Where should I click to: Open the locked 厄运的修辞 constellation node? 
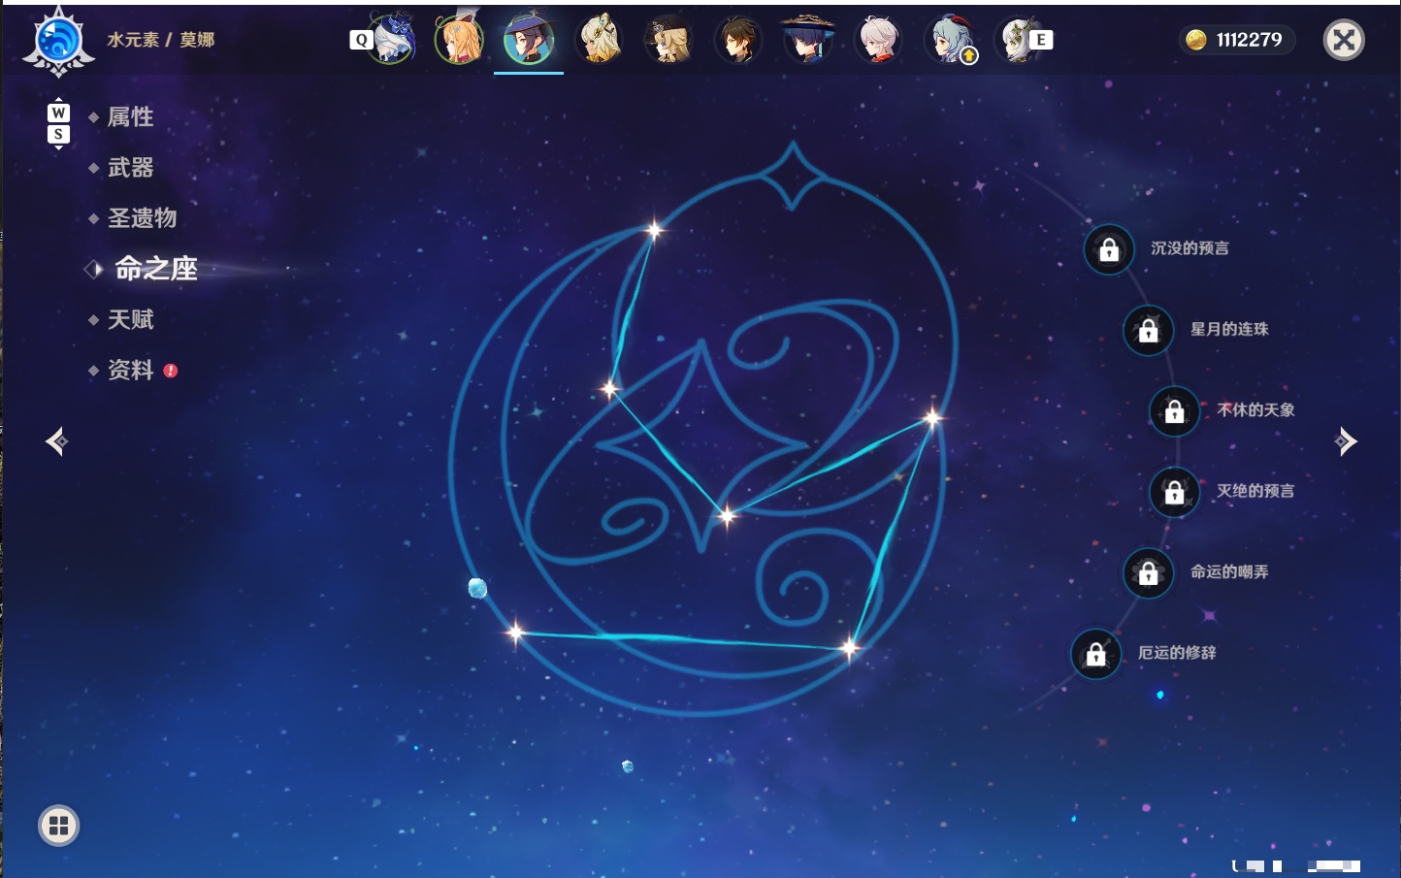point(1095,653)
